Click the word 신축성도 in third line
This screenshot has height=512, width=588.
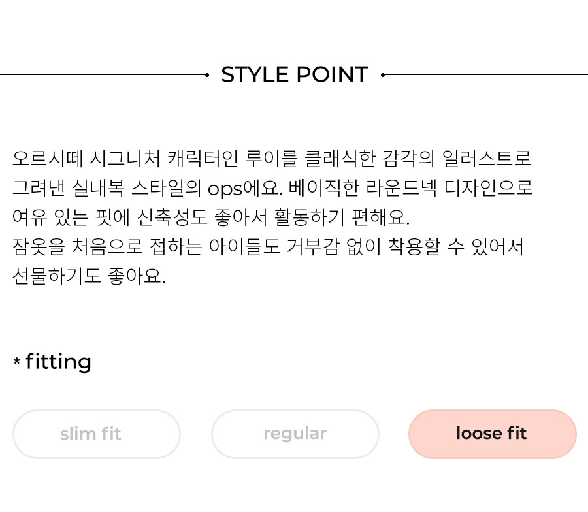172,217
